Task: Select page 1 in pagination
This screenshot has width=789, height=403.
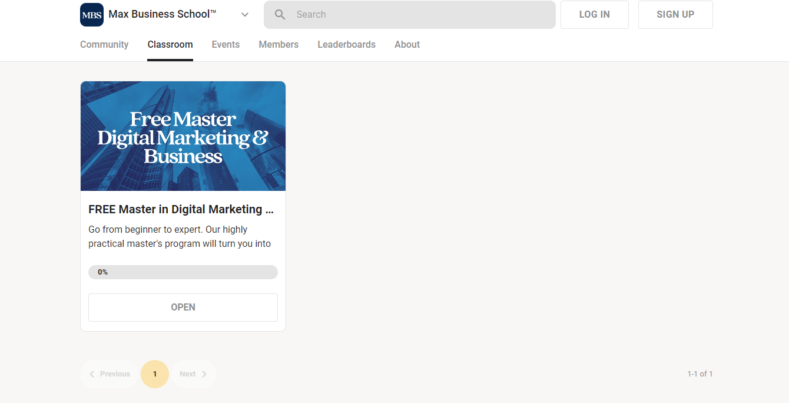Action: (x=155, y=374)
